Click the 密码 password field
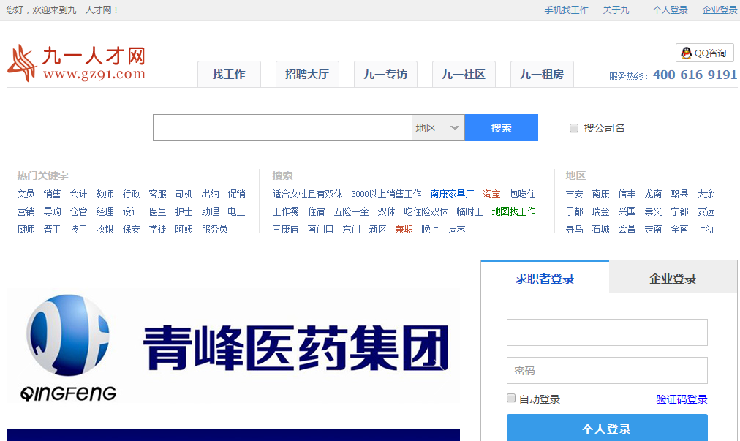The width and height of the screenshot is (740, 441). coord(607,371)
